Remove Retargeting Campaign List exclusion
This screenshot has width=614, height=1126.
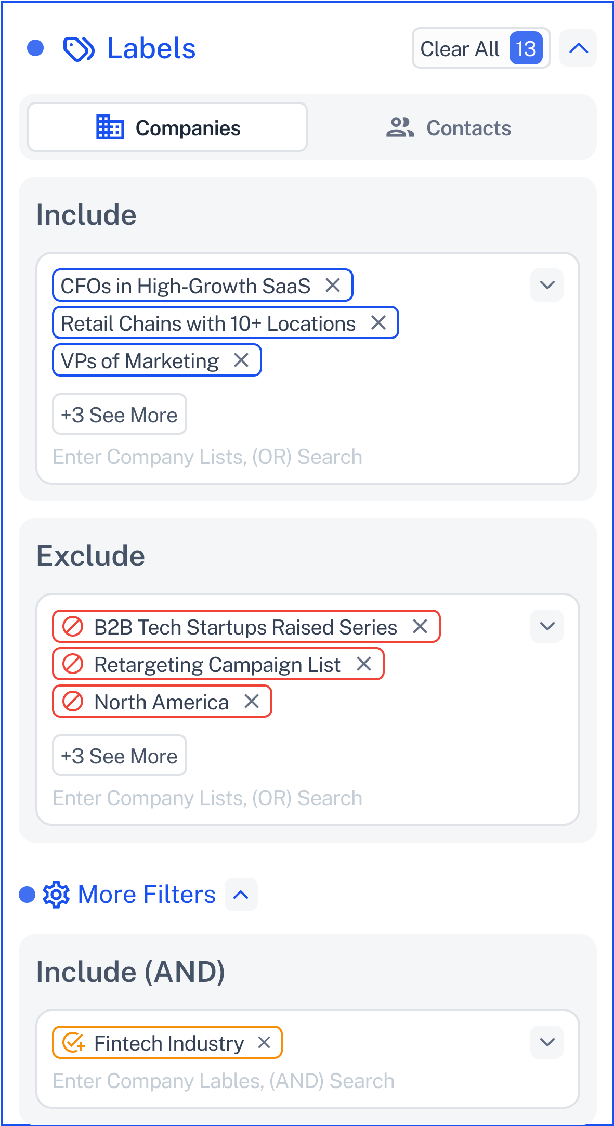pos(364,664)
